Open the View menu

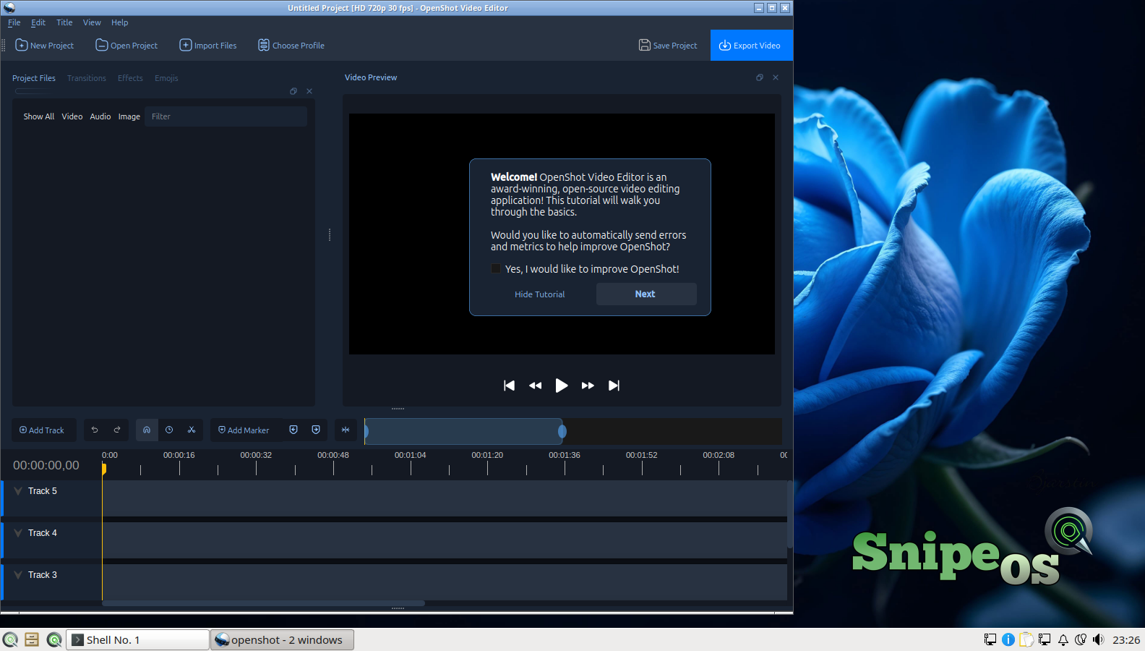coord(92,22)
